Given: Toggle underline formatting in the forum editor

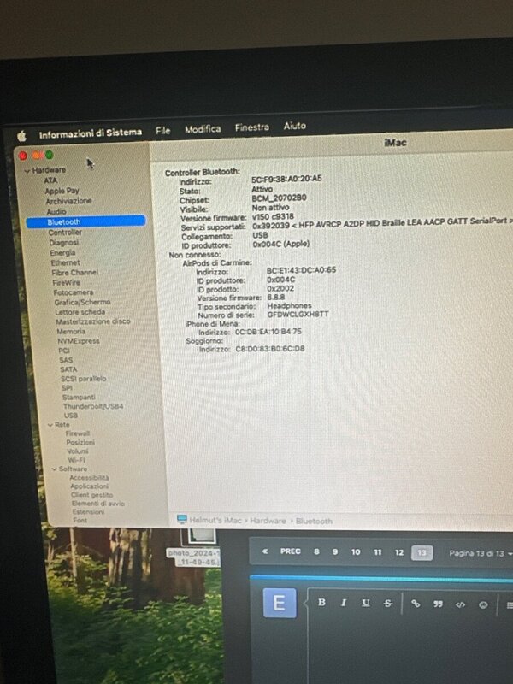Looking at the screenshot, I should click(x=366, y=604).
